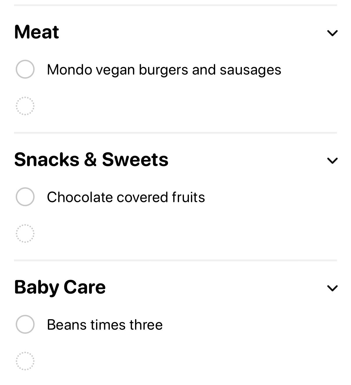
Task: Focus the empty new-item row in Snacks & Sweets
Action: [175, 234]
